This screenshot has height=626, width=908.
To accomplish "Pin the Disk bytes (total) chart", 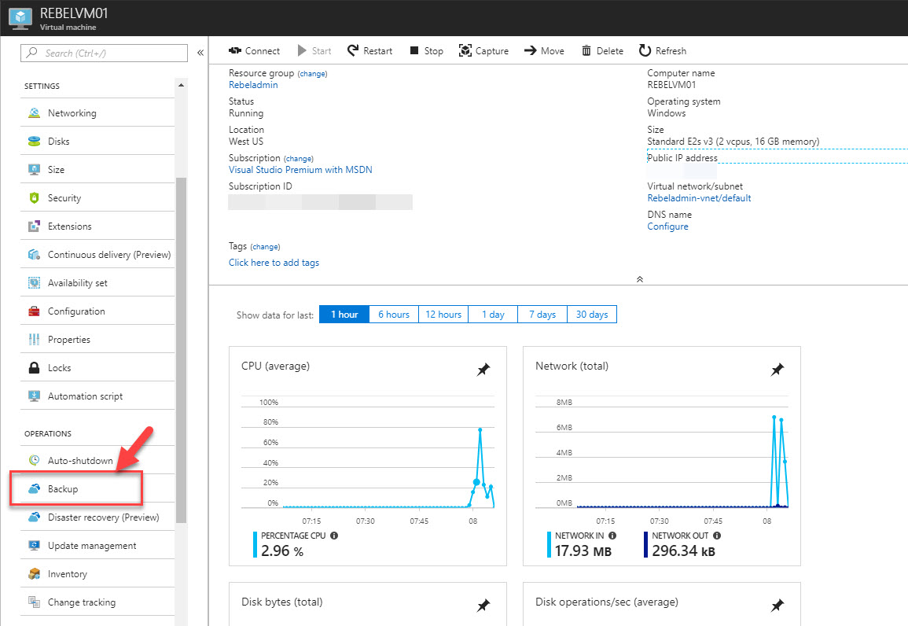I will [483, 606].
